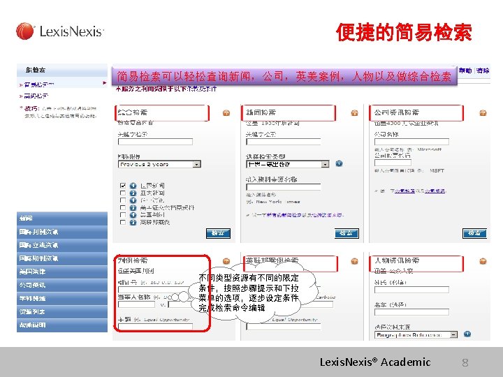The image size is (503, 377).
Task: Click info icon next to 亚太新闻 checkbox
Action: [133, 193]
